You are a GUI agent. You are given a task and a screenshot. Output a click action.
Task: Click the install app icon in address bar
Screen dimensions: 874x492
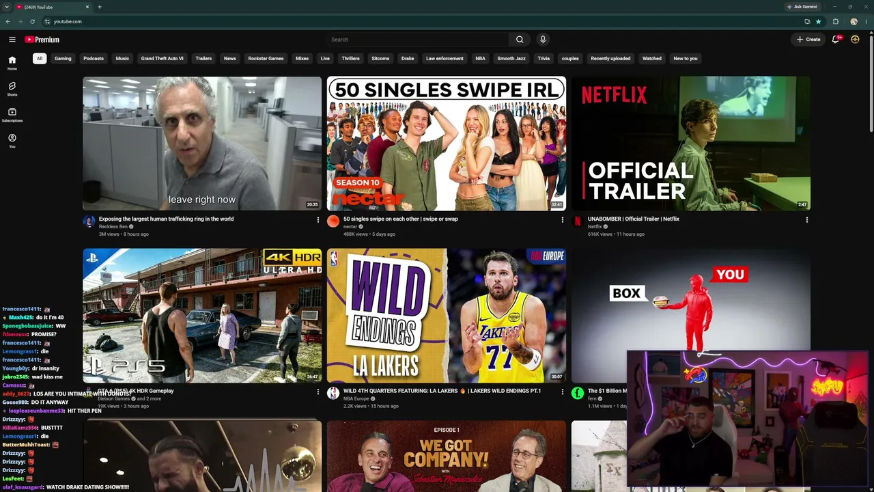click(x=807, y=21)
